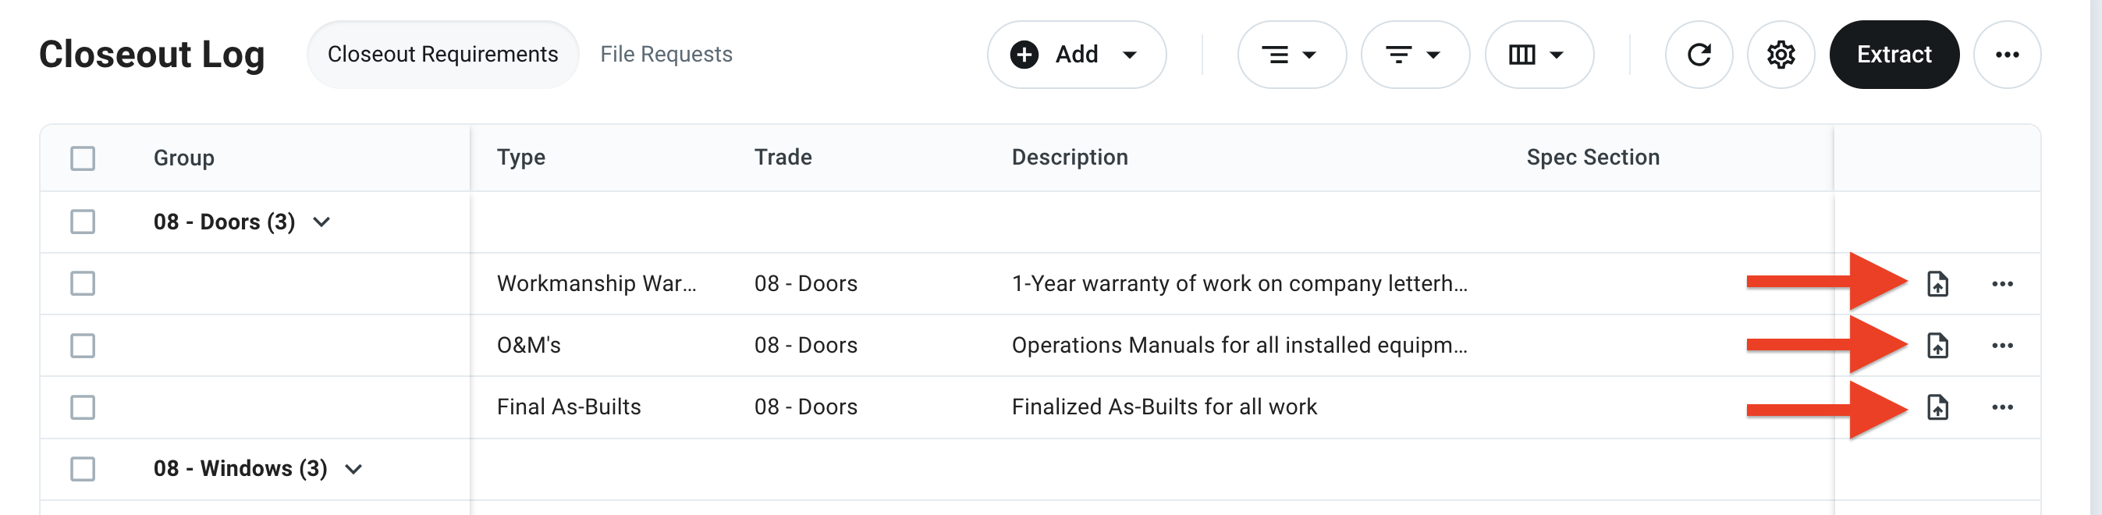Screen dimensions: 2102x515
Task: Open settings with the gear icon
Action: 1781,55
